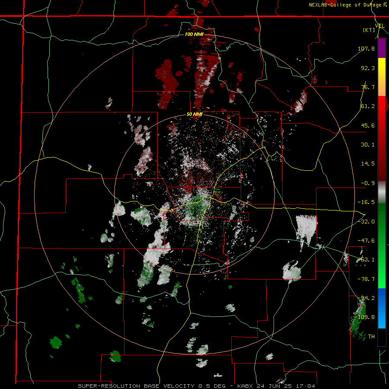The height and width of the screenshot is (389, 389).
Task: Click the VEL legend title
Action: pos(380,26)
